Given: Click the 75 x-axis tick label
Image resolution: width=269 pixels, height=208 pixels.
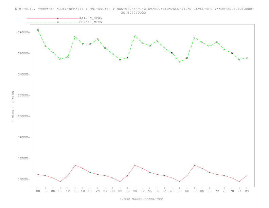Looking at the screenshot, I should pos(225,191).
